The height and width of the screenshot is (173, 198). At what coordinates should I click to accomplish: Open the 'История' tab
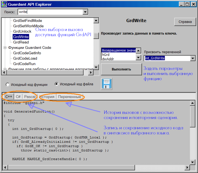tap(47, 96)
